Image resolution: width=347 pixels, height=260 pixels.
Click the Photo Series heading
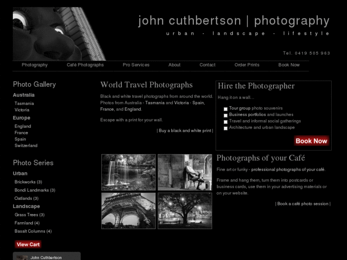tap(33, 163)
